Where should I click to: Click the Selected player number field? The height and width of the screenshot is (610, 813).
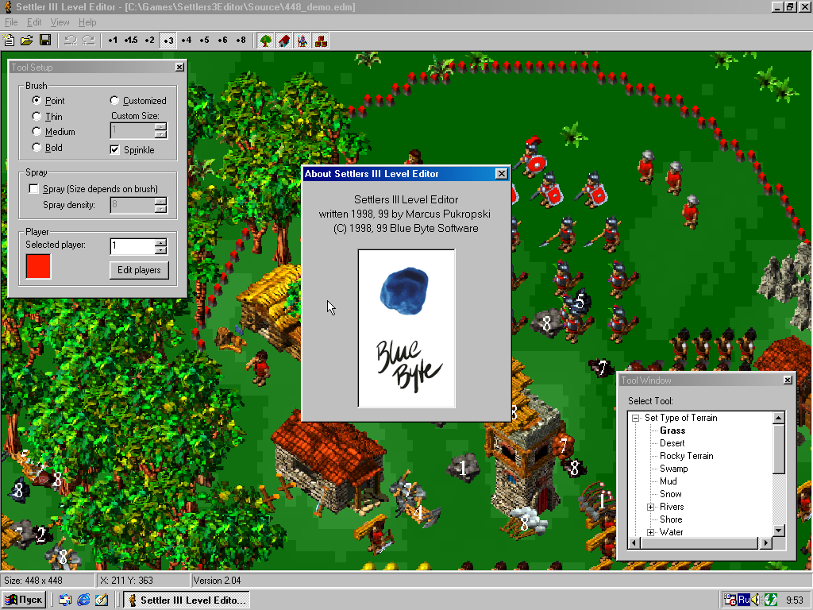click(133, 246)
